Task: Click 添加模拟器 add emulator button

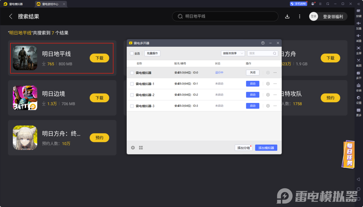Action: coord(266,148)
